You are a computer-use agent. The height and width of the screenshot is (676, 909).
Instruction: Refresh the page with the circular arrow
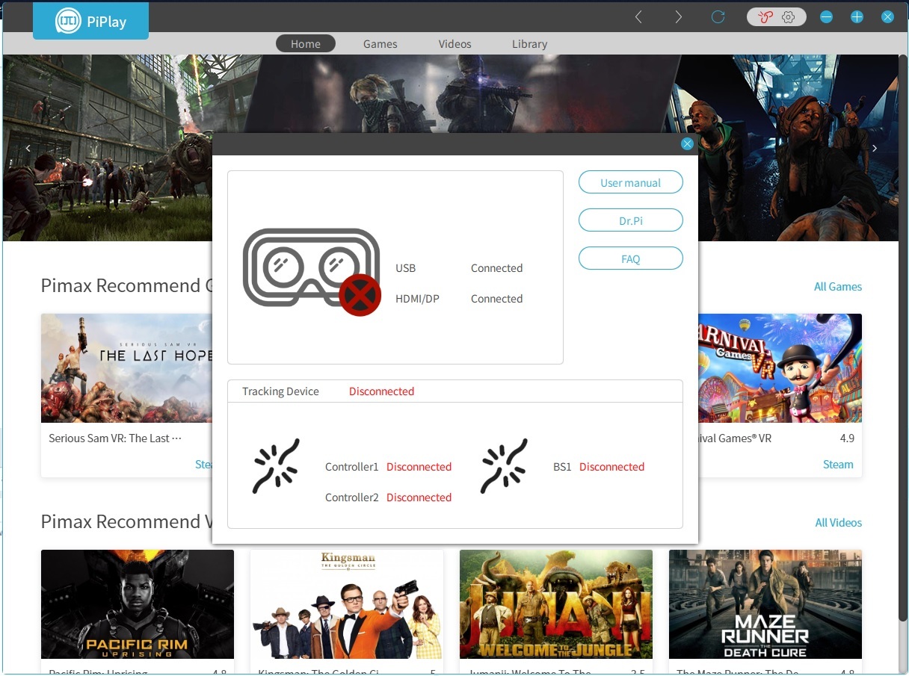[718, 16]
